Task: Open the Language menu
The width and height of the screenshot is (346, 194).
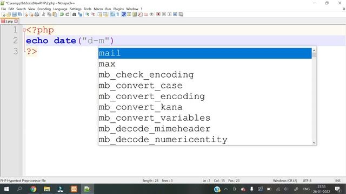Action: (60, 9)
